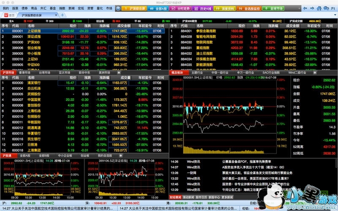Select the 中小企业板 tab
The image size is (338, 211).
pyautogui.click(x=65, y=156)
